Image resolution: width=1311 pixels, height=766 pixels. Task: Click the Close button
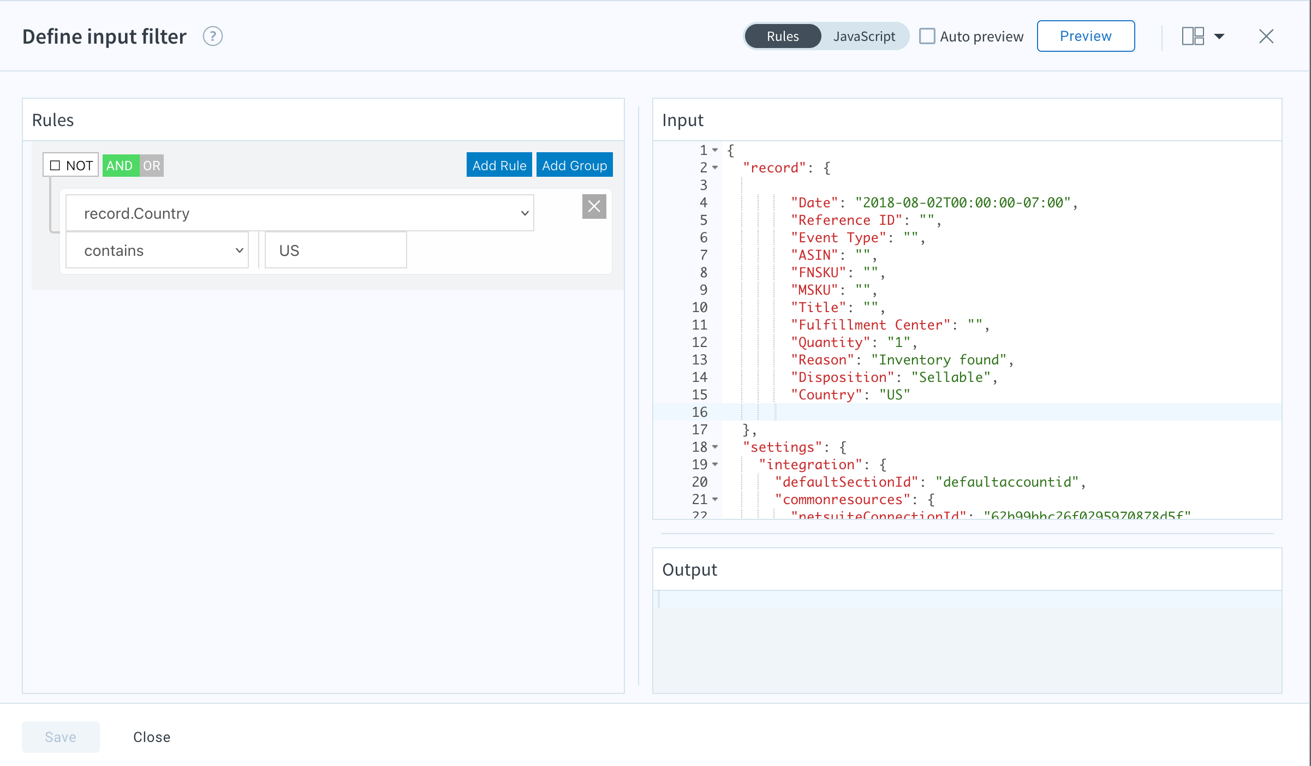tap(152, 737)
